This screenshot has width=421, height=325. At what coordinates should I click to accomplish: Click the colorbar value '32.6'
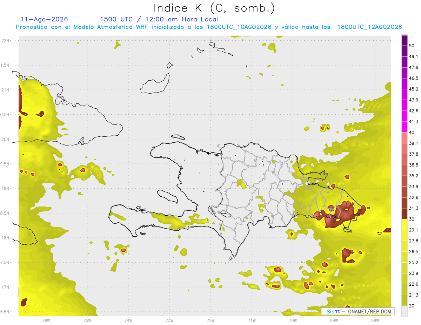(414, 197)
